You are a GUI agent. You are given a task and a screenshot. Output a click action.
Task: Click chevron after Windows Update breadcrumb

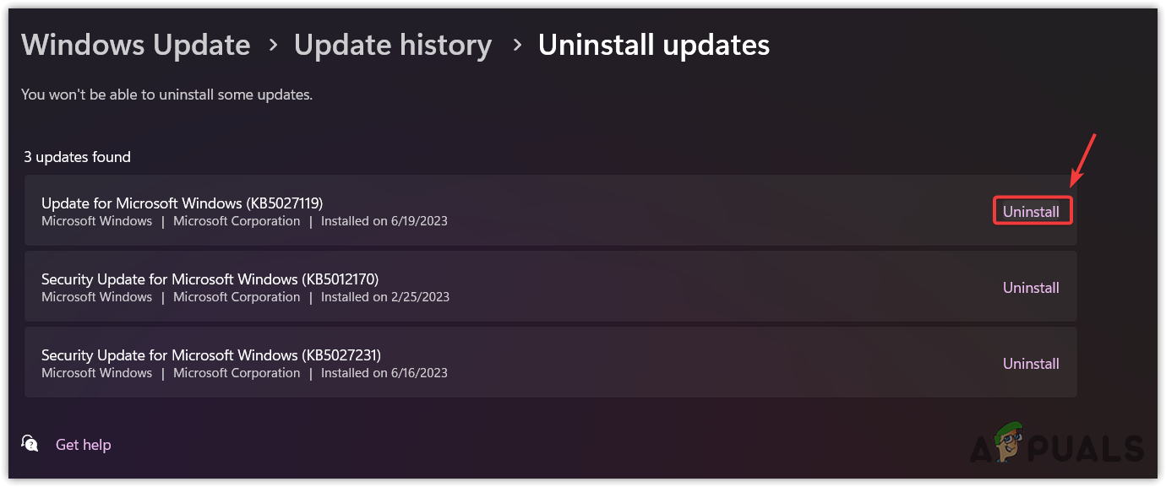click(x=272, y=46)
